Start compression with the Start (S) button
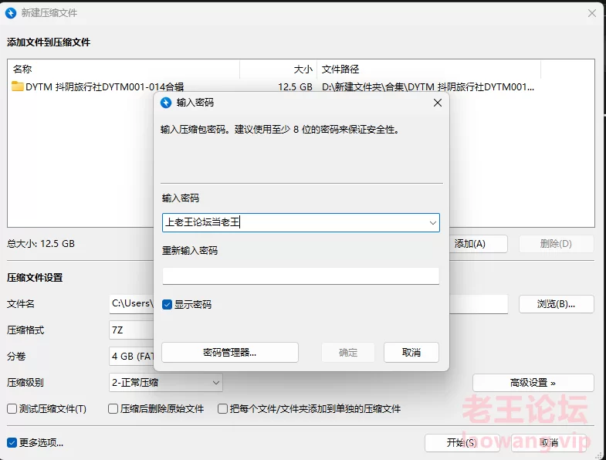Image resolution: width=606 pixels, height=460 pixels. coord(462,442)
